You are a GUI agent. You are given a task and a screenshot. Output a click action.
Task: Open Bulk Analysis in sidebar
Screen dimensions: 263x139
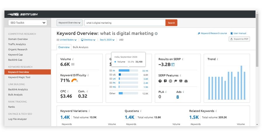pos(15,95)
